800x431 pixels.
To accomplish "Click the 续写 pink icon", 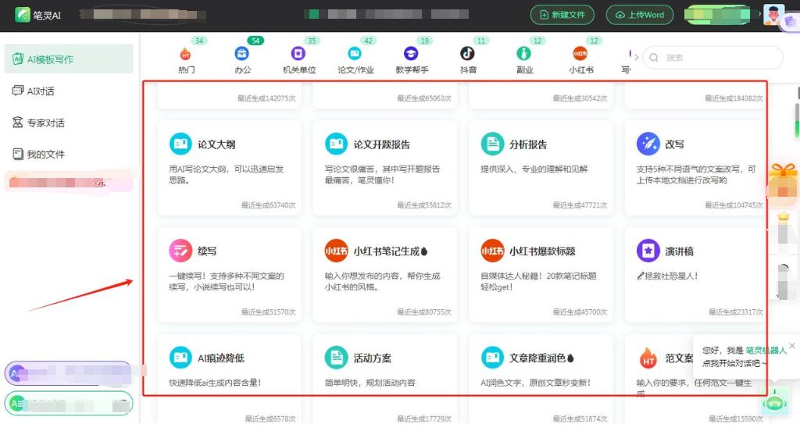I will point(180,251).
